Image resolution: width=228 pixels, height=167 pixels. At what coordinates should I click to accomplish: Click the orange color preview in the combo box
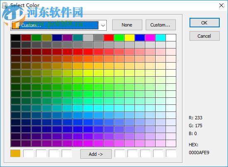pyautogui.click(x=16, y=25)
